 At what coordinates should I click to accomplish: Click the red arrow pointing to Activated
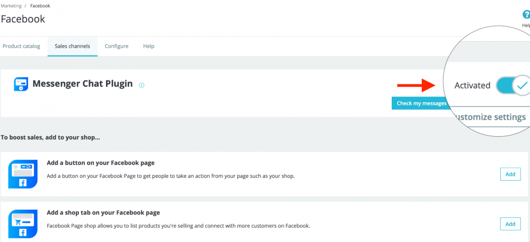click(417, 85)
